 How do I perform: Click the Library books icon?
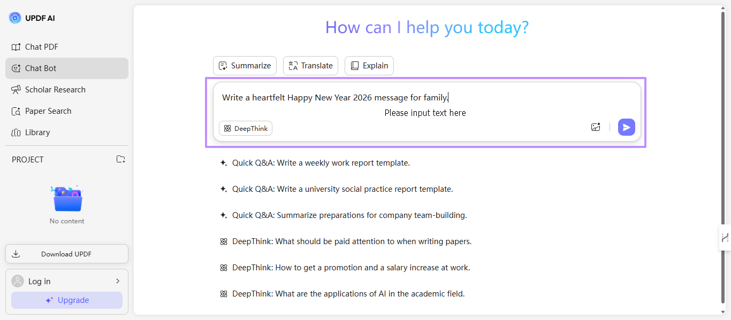16,132
